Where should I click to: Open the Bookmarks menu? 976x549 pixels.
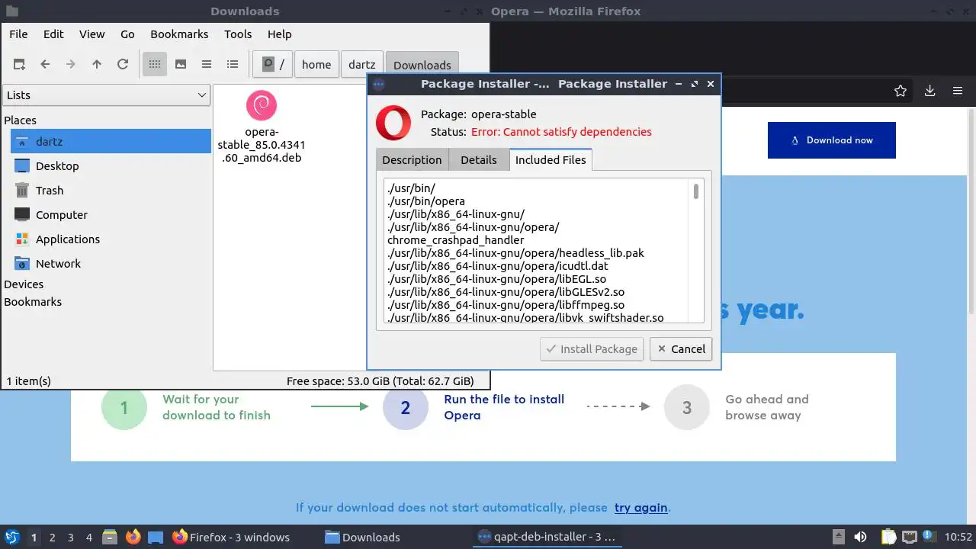(x=179, y=34)
